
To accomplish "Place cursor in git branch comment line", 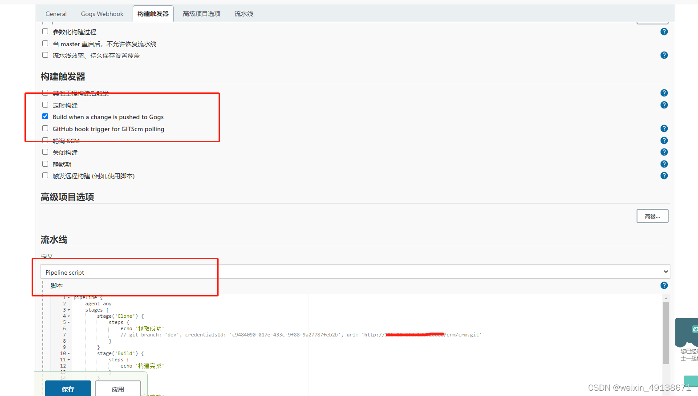I will (301, 335).
